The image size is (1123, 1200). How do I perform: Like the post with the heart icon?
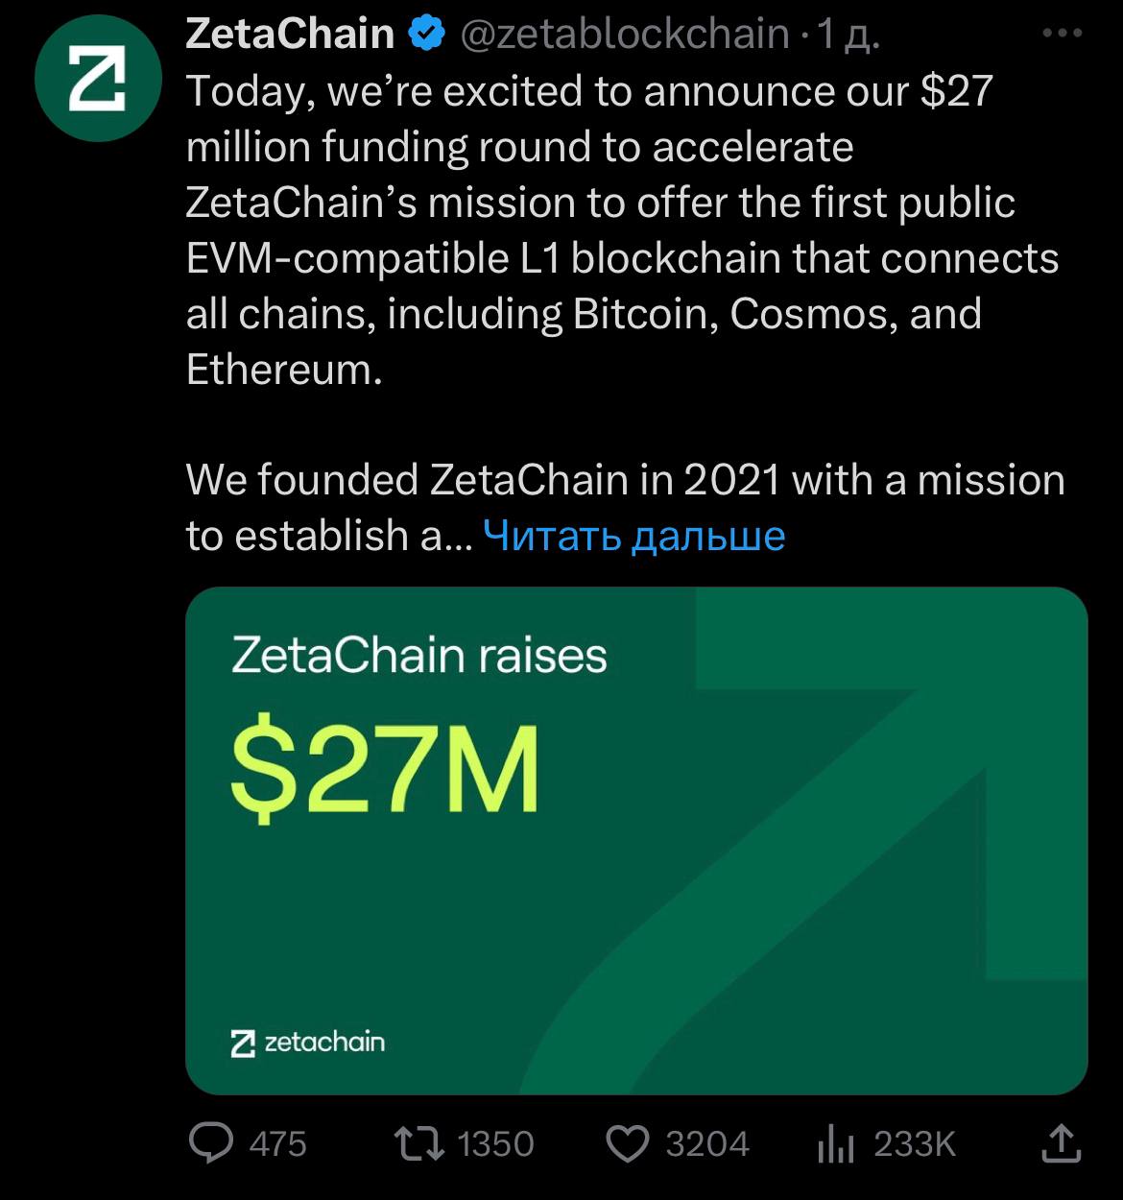[629, 1143]
